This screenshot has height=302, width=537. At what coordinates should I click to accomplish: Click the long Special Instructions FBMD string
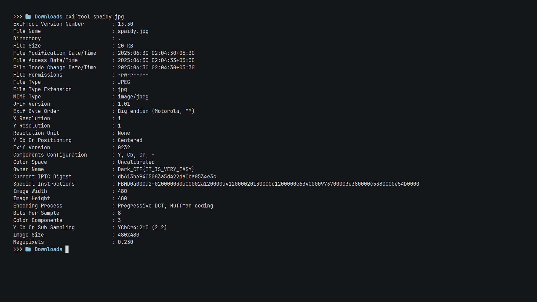[268, 184]
